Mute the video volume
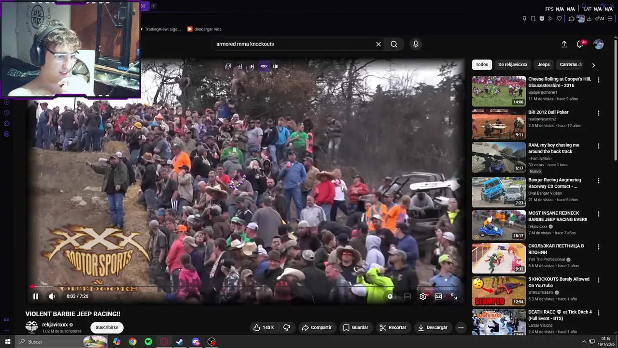 click(52, 296)
